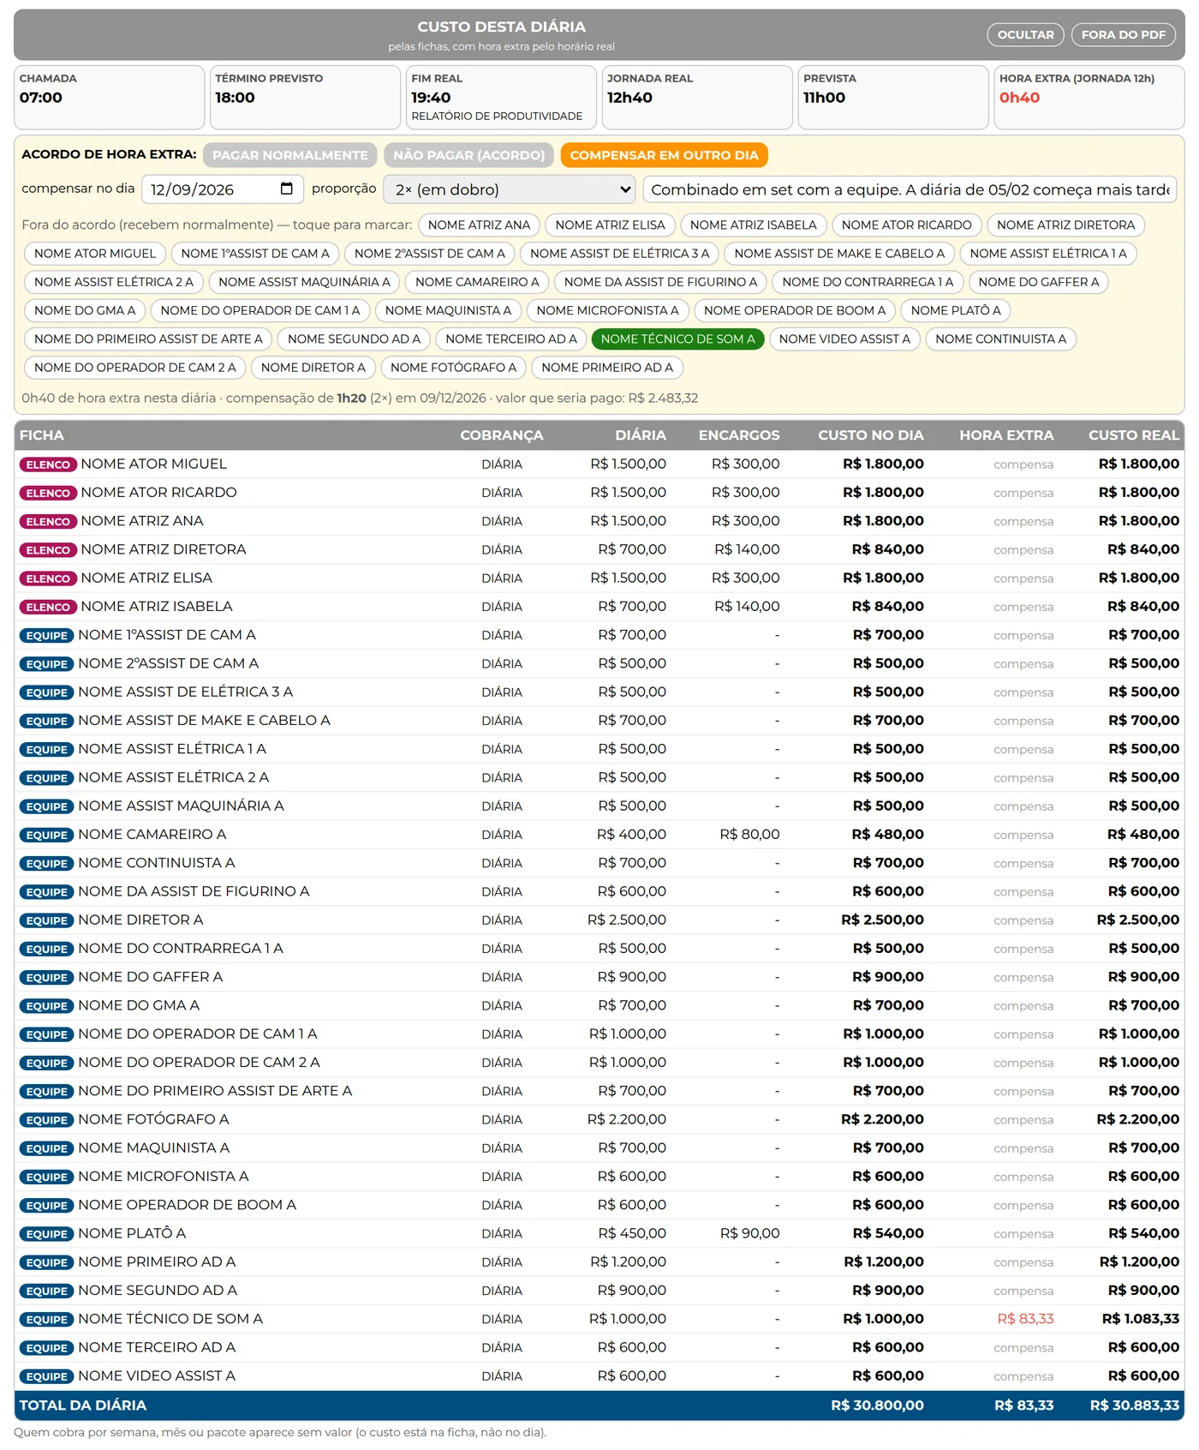Click TOTAL DA DIÁRIA label
Screen dimensions: 1199x1450
pyautogui.click(x=83, y=1405)
